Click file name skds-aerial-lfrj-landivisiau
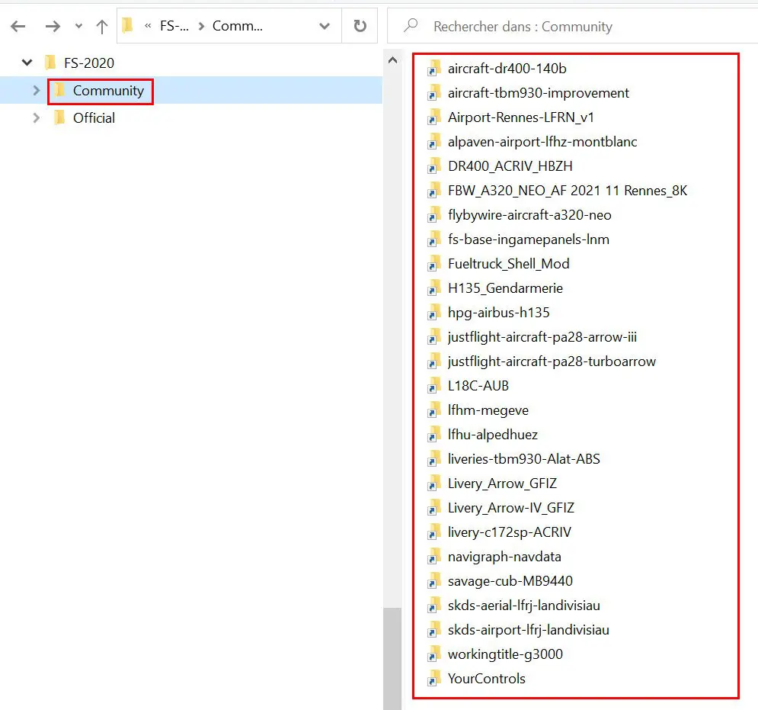 point(523,605)
